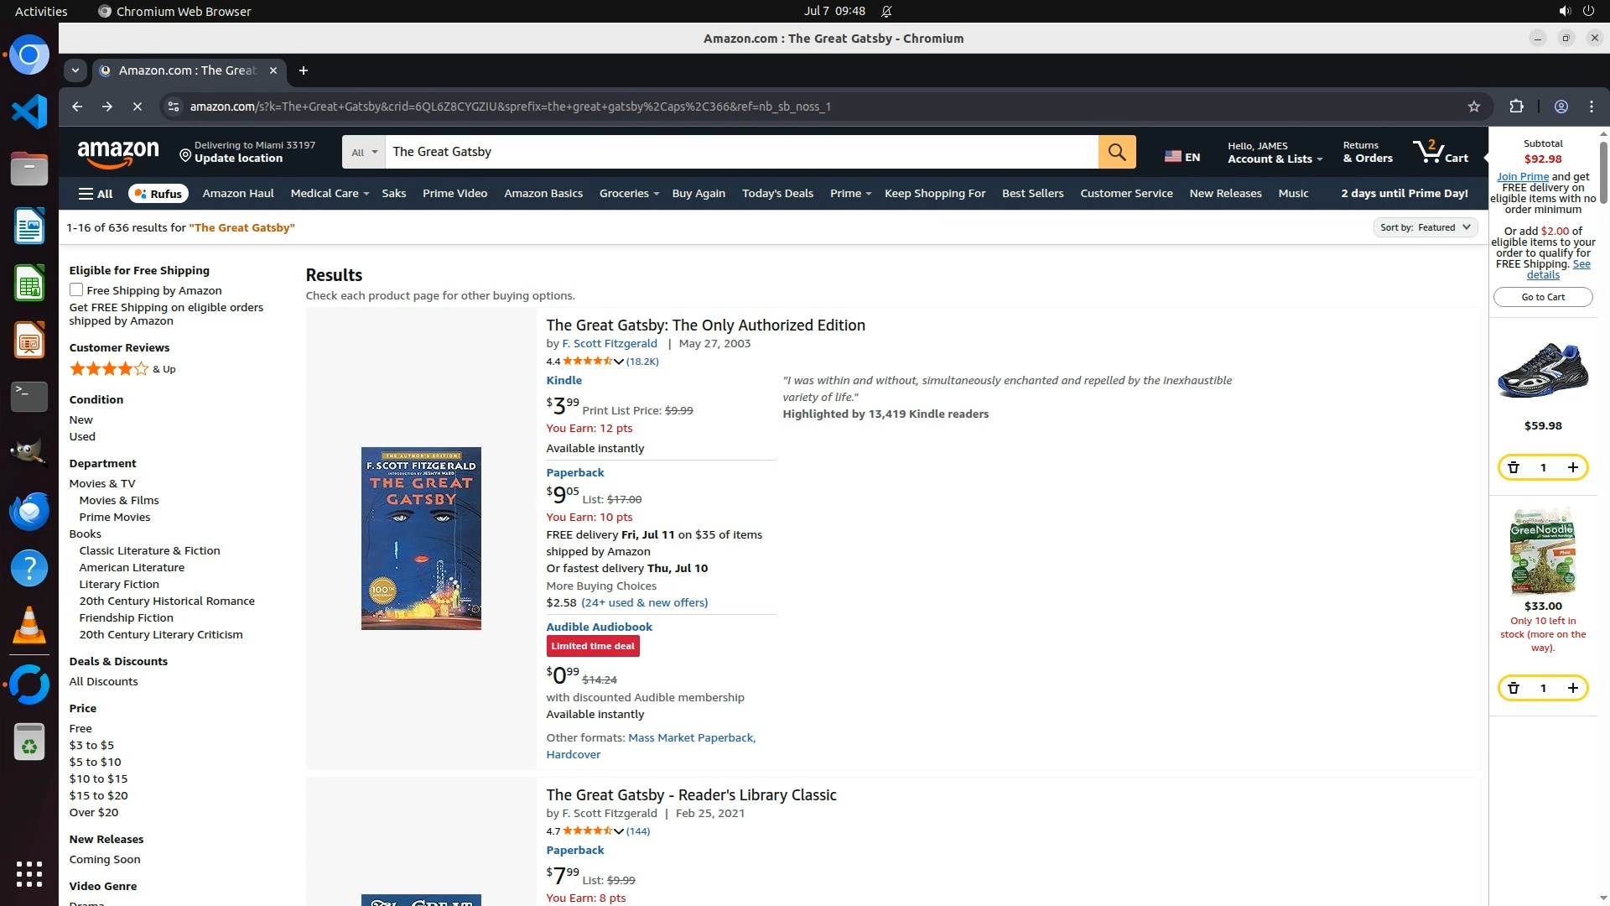Open Today's Deals nav item
Viewport: 1610px width, 906px height.
(x=776, y=193)
